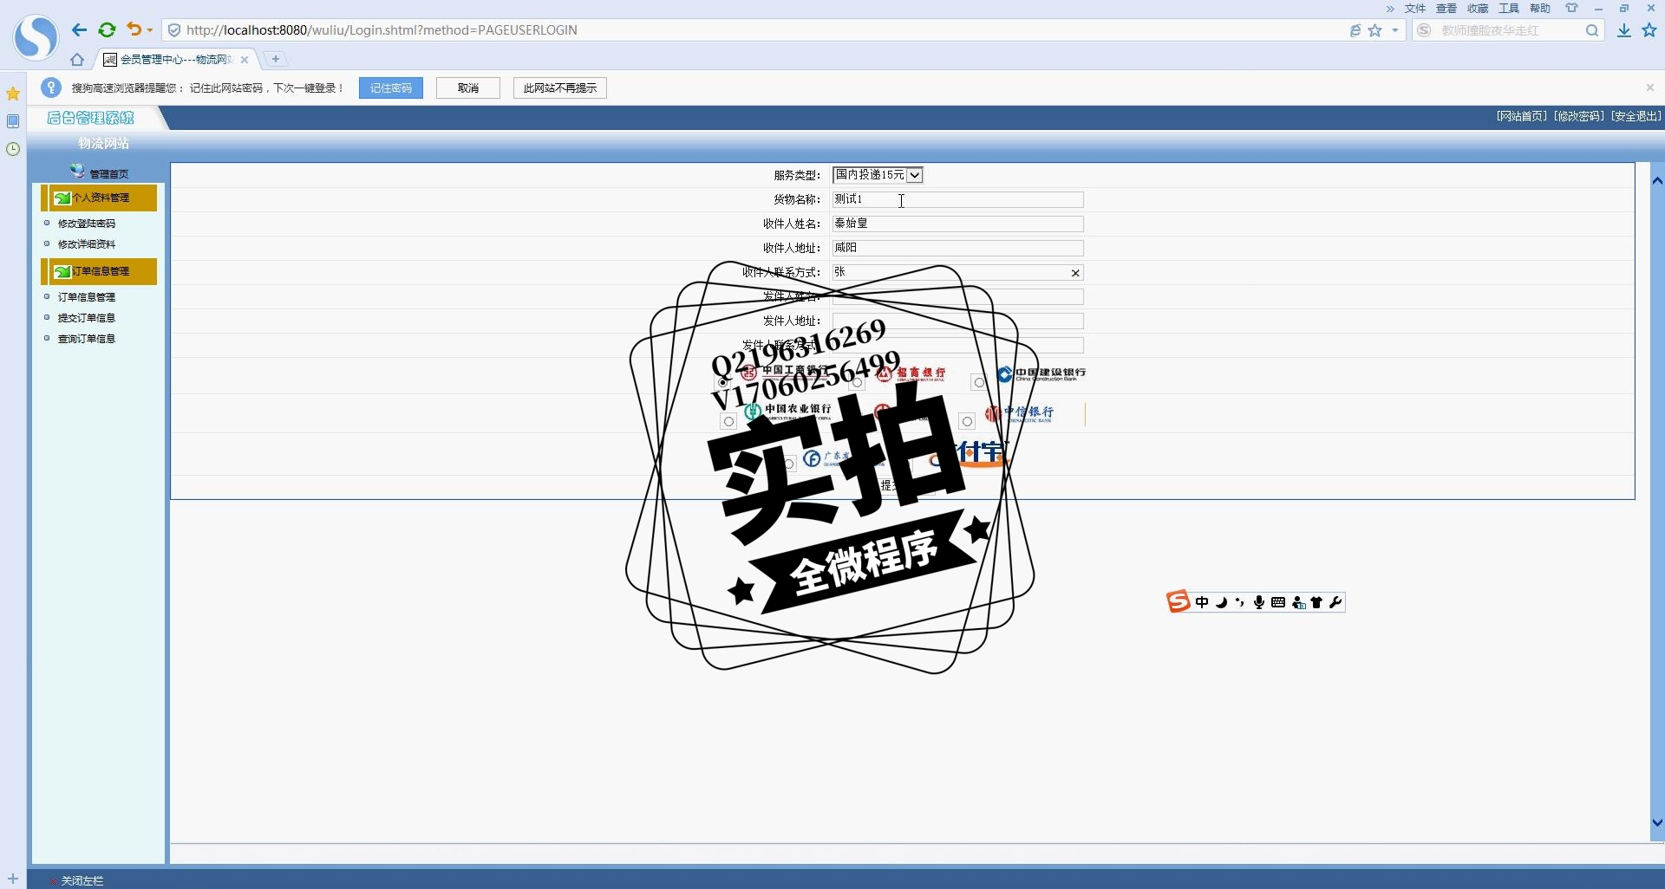Switch to the 会员管理中心 tab

tap(176, 60)
